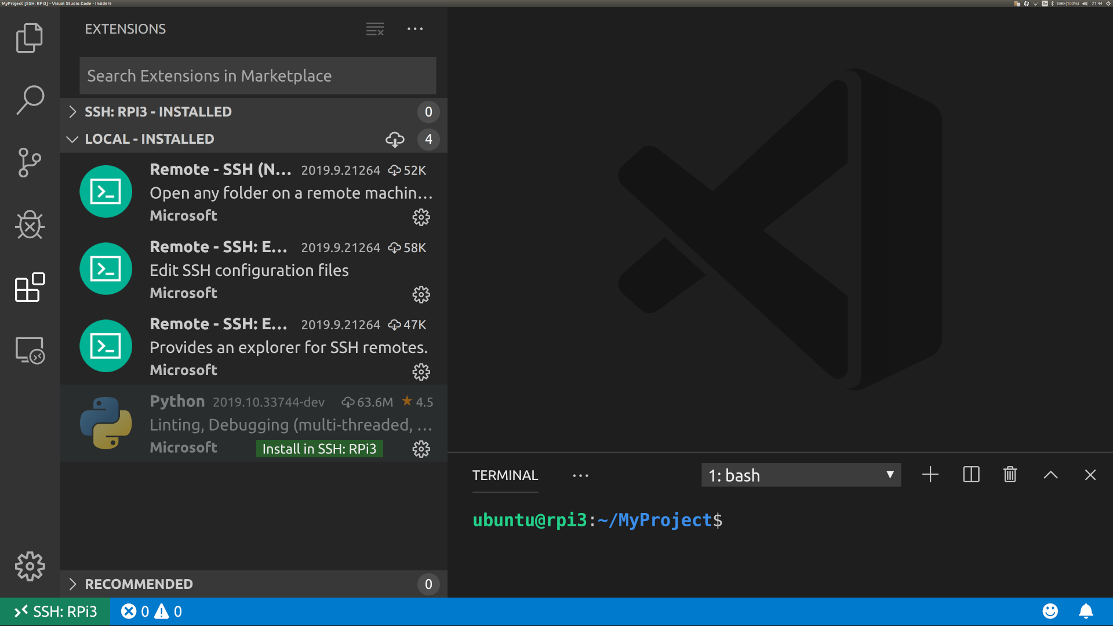1113x626 pixels.
Task: Collapse LOCAL - INSTALLED section
Action: tap(253, 139)
